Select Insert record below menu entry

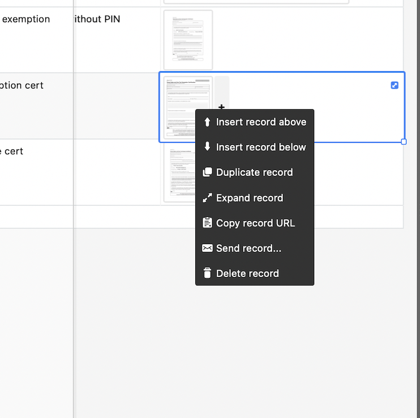coord(255,147)
